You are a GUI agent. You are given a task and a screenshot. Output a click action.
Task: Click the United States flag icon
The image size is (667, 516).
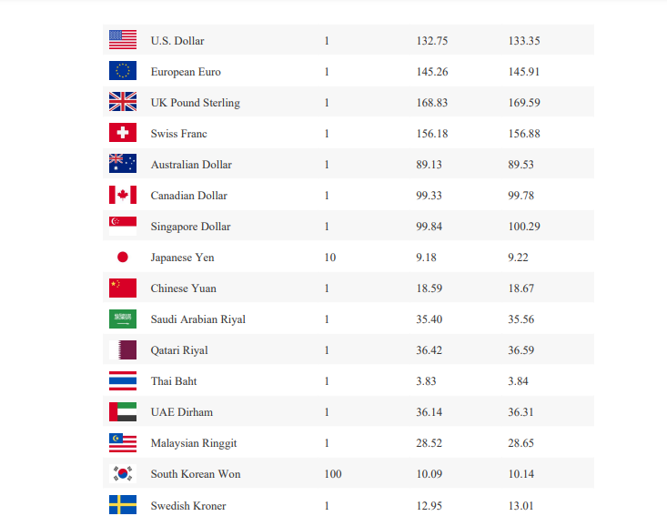123,40
